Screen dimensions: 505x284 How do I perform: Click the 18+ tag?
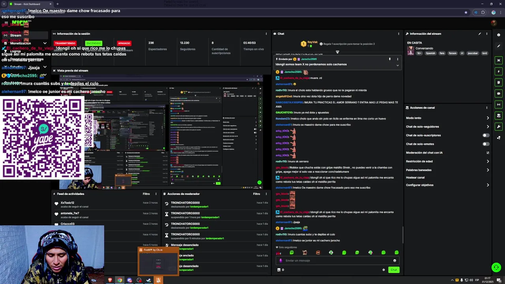point(419,53)
